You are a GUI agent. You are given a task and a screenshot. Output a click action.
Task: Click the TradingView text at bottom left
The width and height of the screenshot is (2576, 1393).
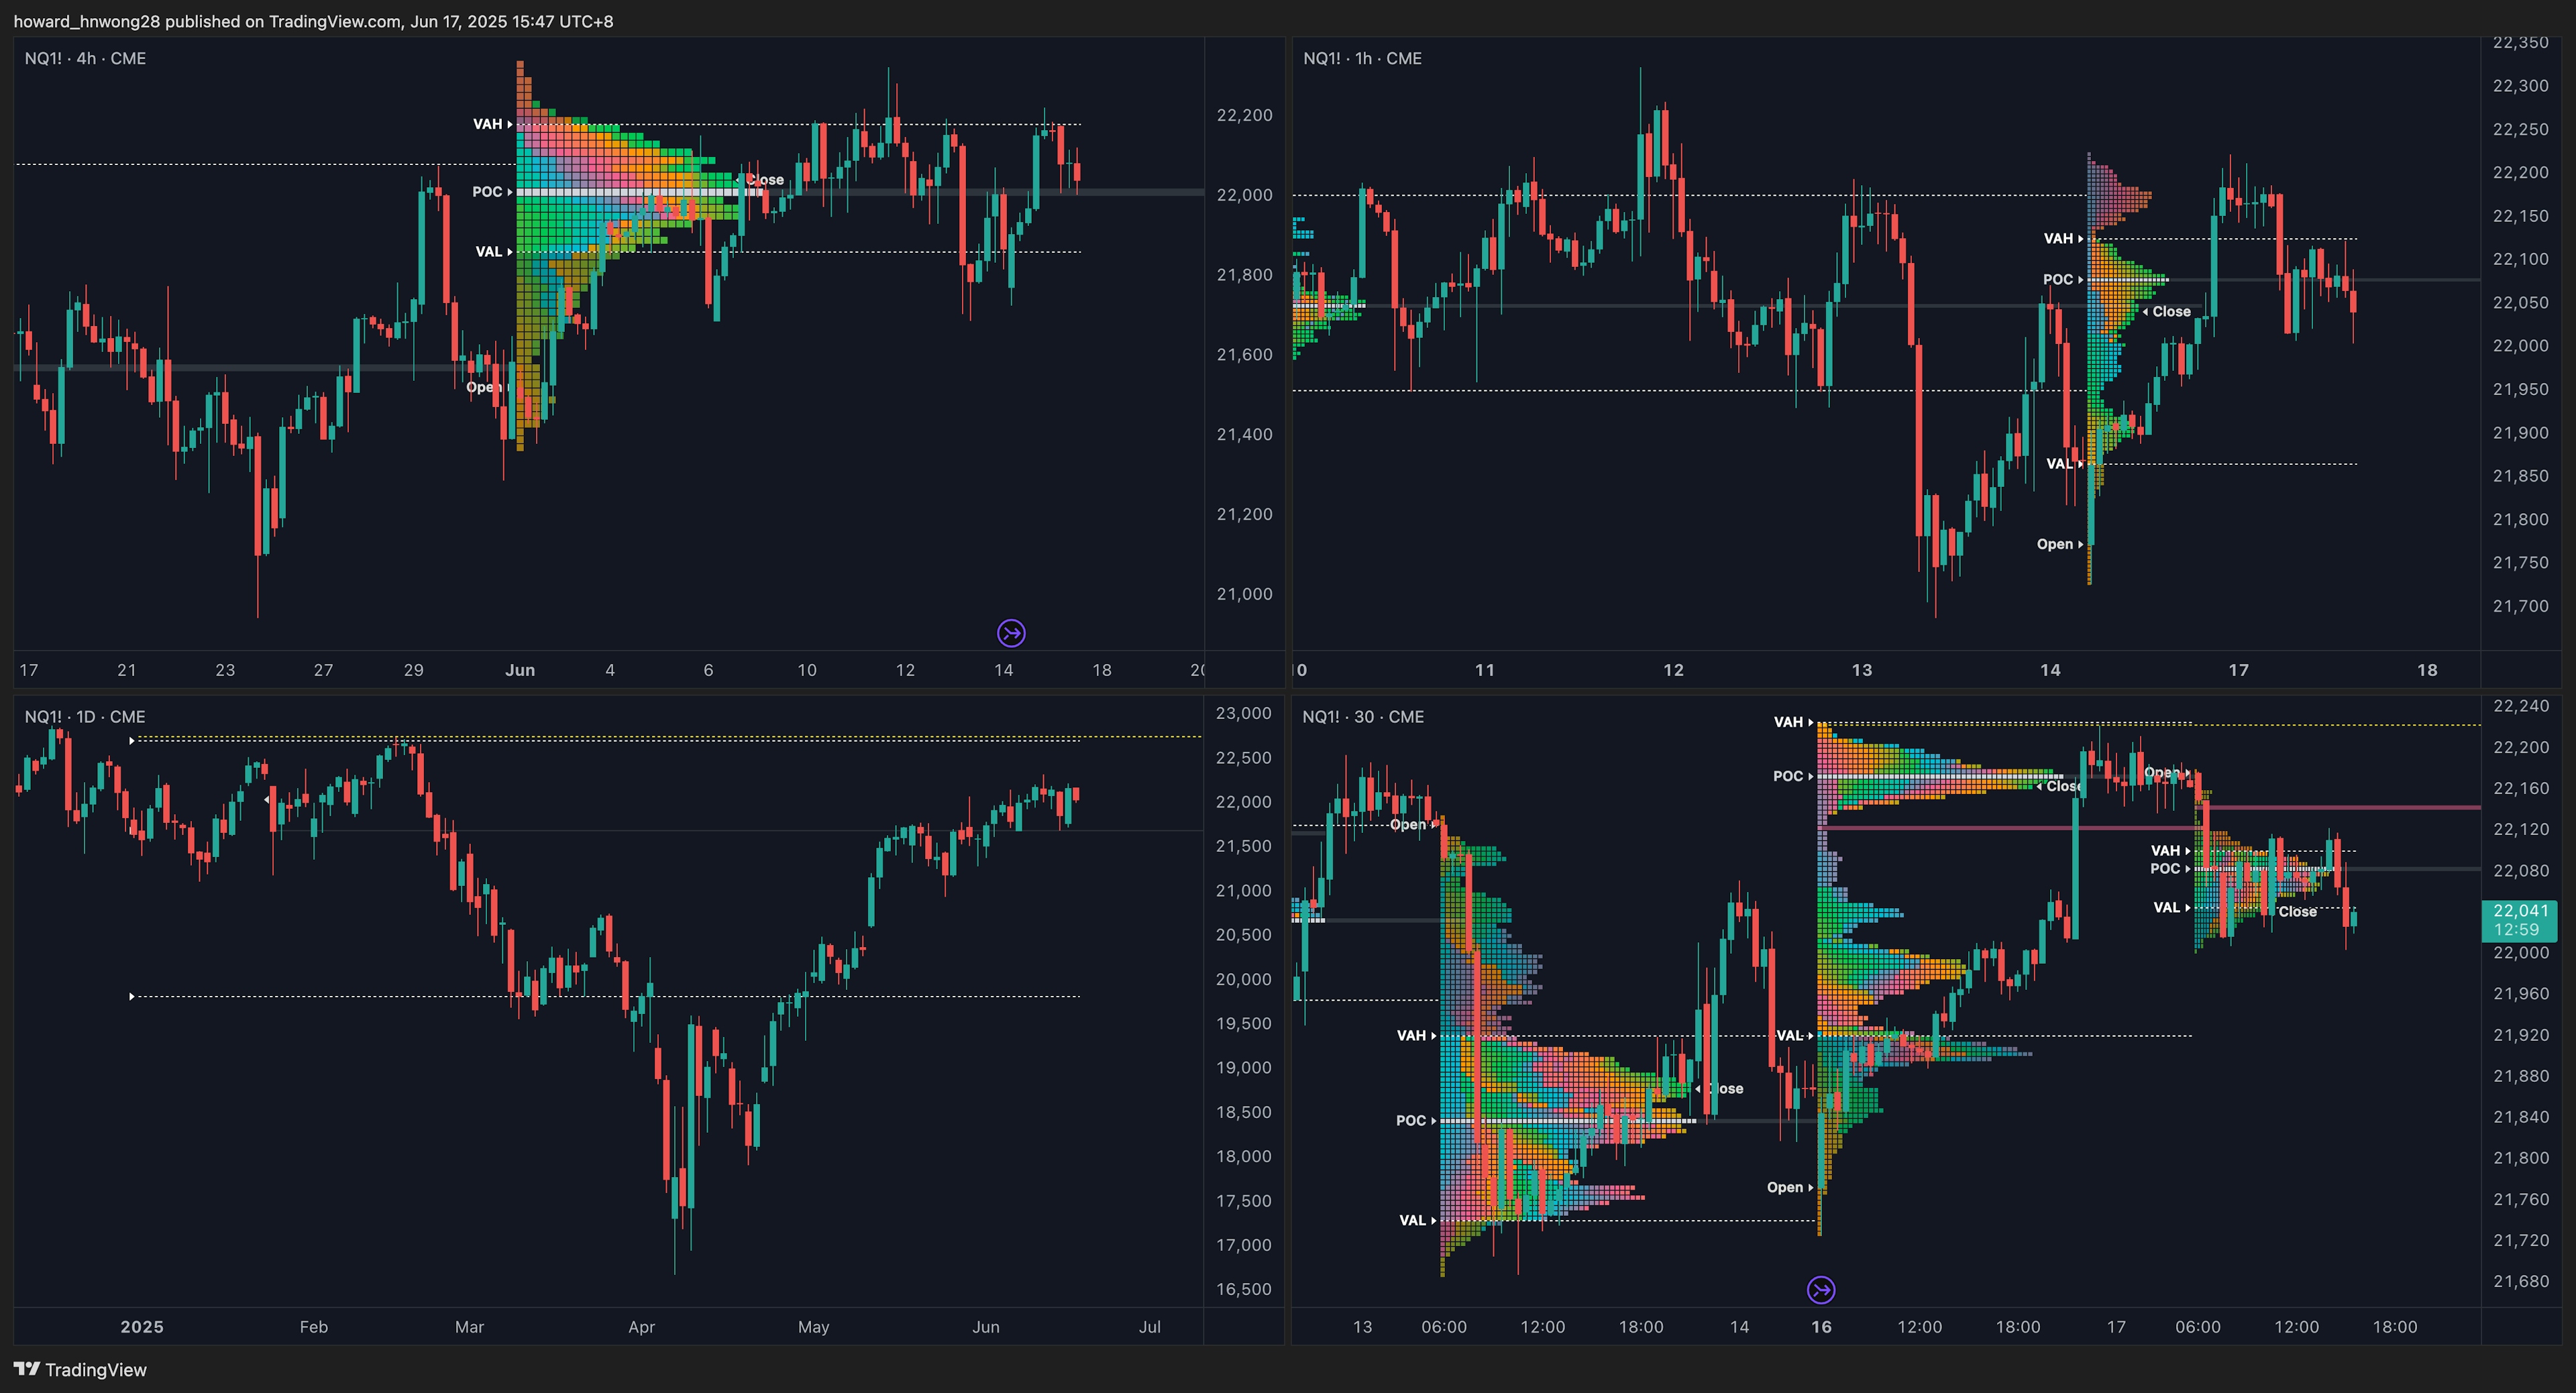[x=96, y=1370]
